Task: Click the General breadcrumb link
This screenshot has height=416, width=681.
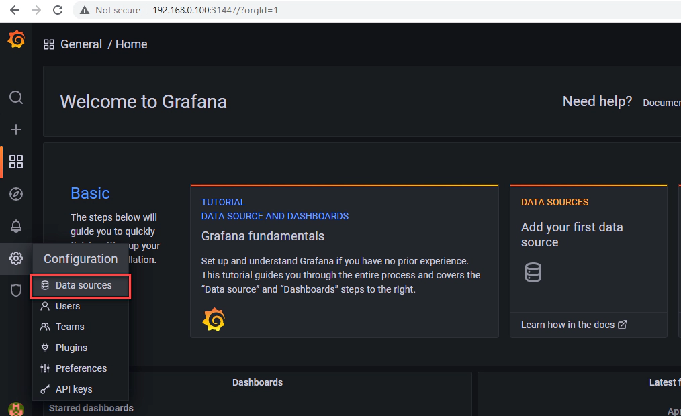Action: pyautogui.click(x=81, y=44)
